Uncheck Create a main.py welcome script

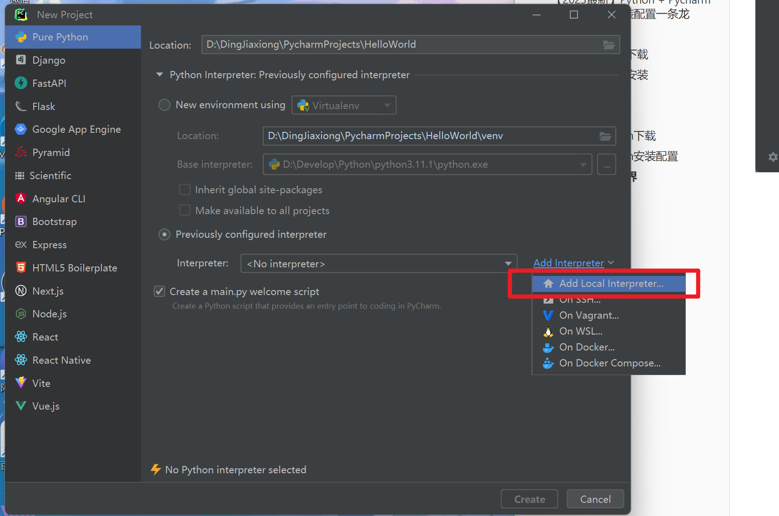(x=159, y=291)
